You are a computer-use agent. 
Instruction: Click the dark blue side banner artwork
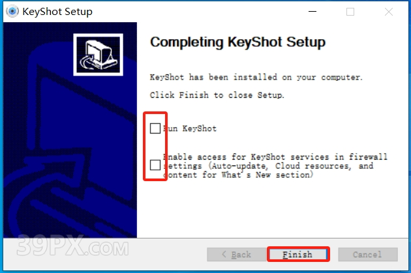[x=70, y=157]
